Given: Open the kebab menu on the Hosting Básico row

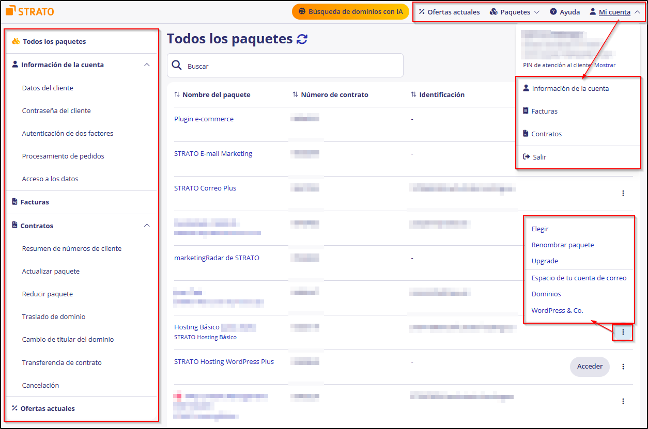Looking at the screenshot, I should [x=623, y=332].
